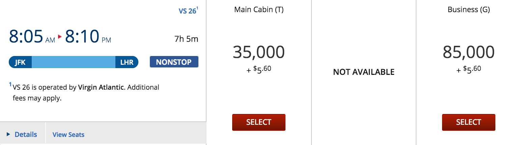Click the 8:05 AM departure time
The height and width of the screenshot is (145, 519).
[32, 36]
